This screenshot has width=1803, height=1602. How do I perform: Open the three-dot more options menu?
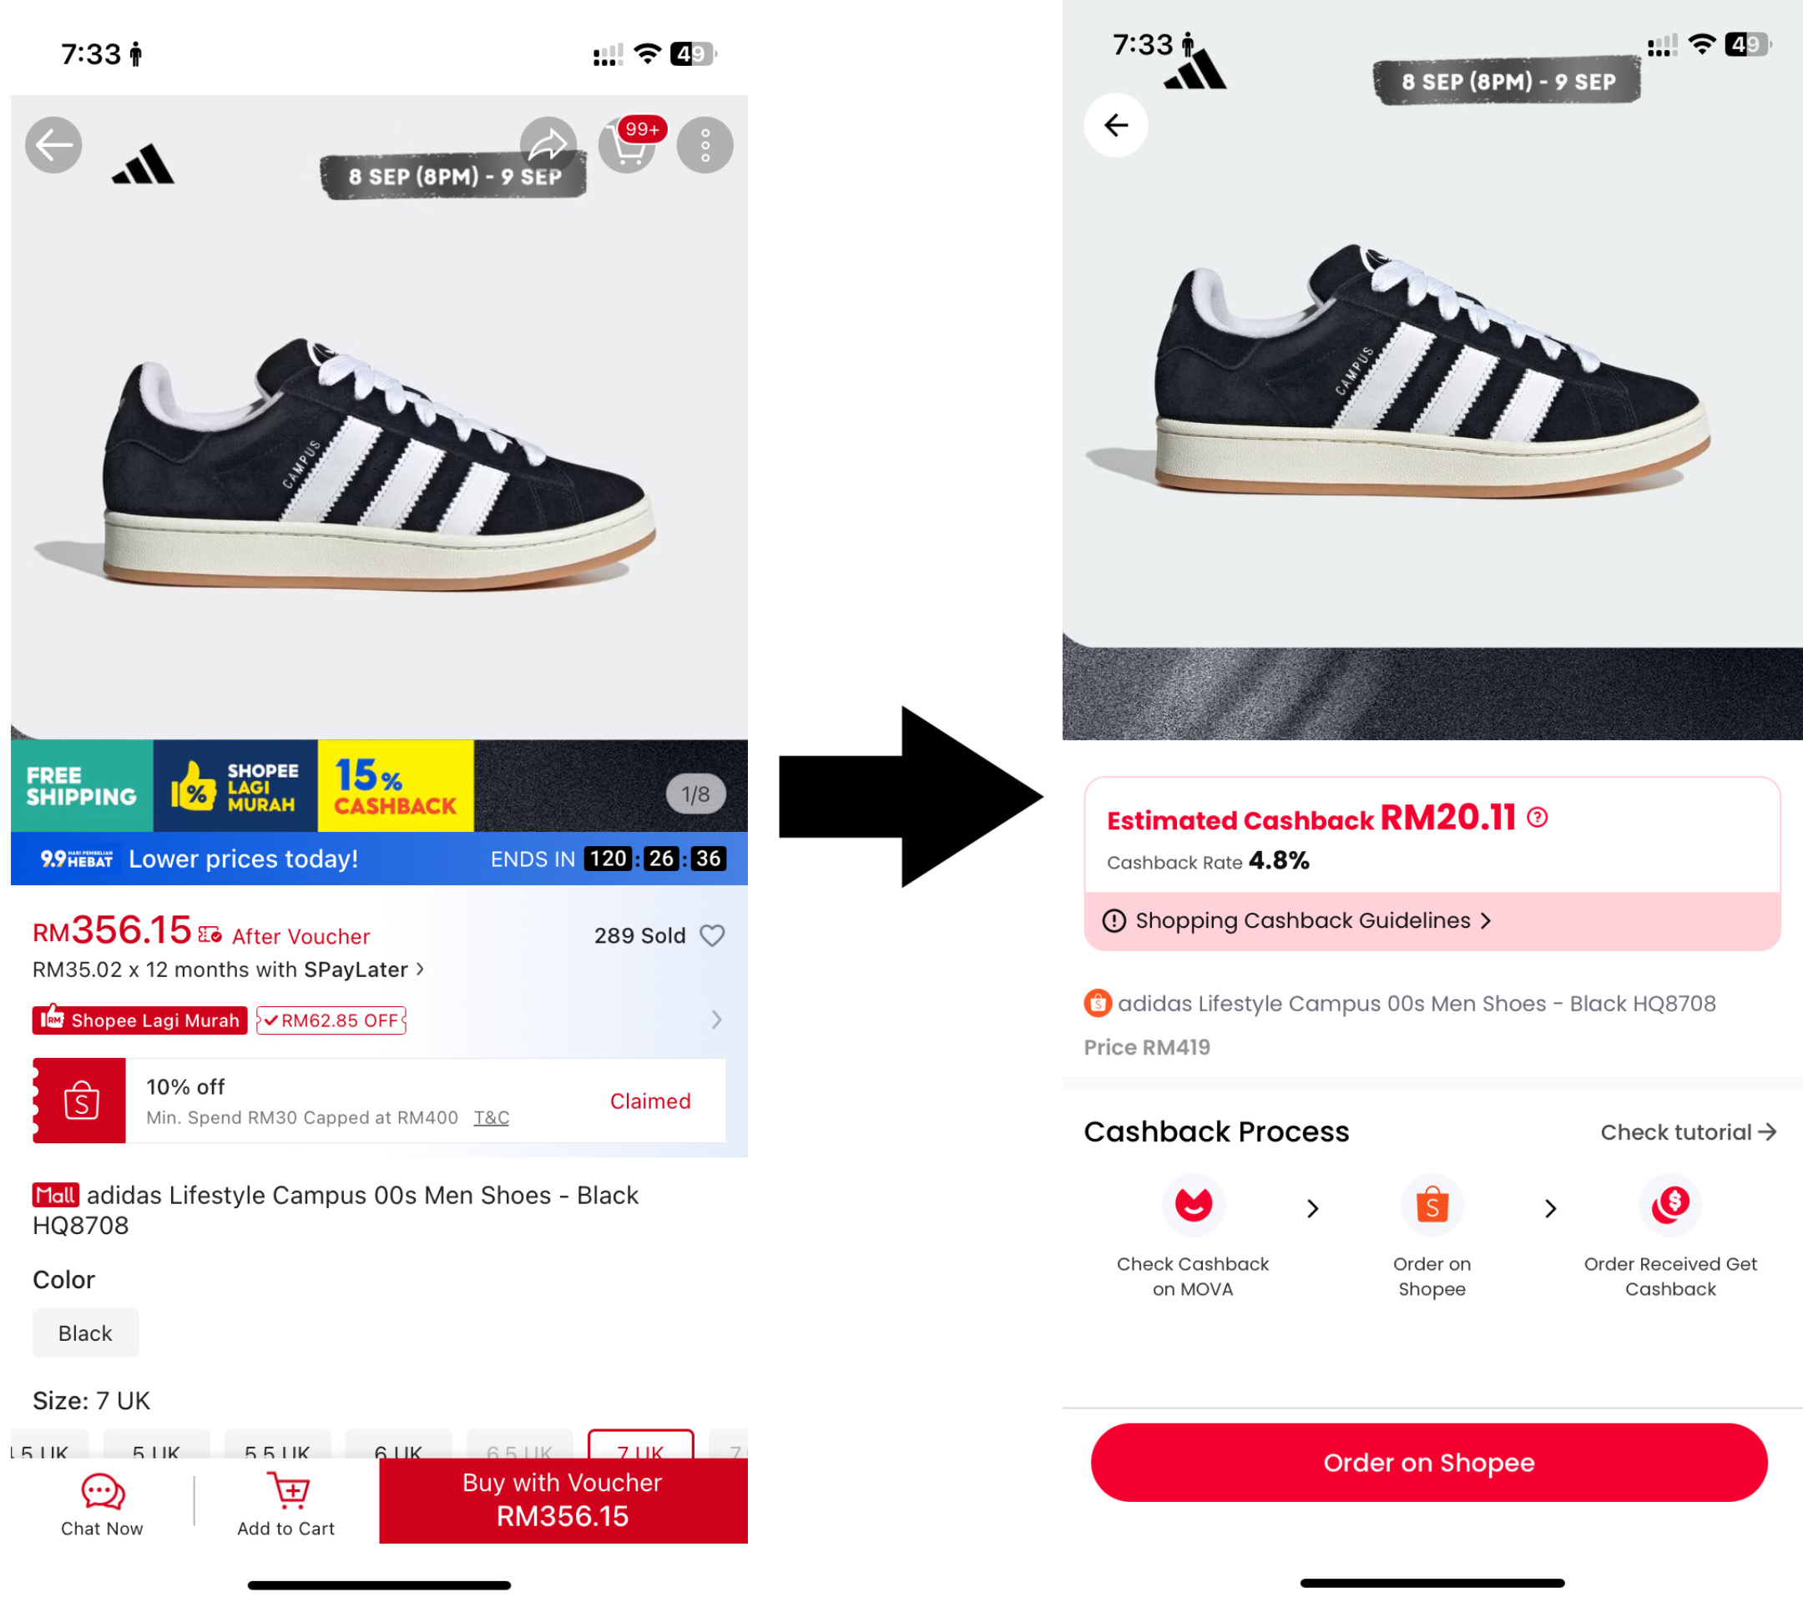click(x=705, y=144)
